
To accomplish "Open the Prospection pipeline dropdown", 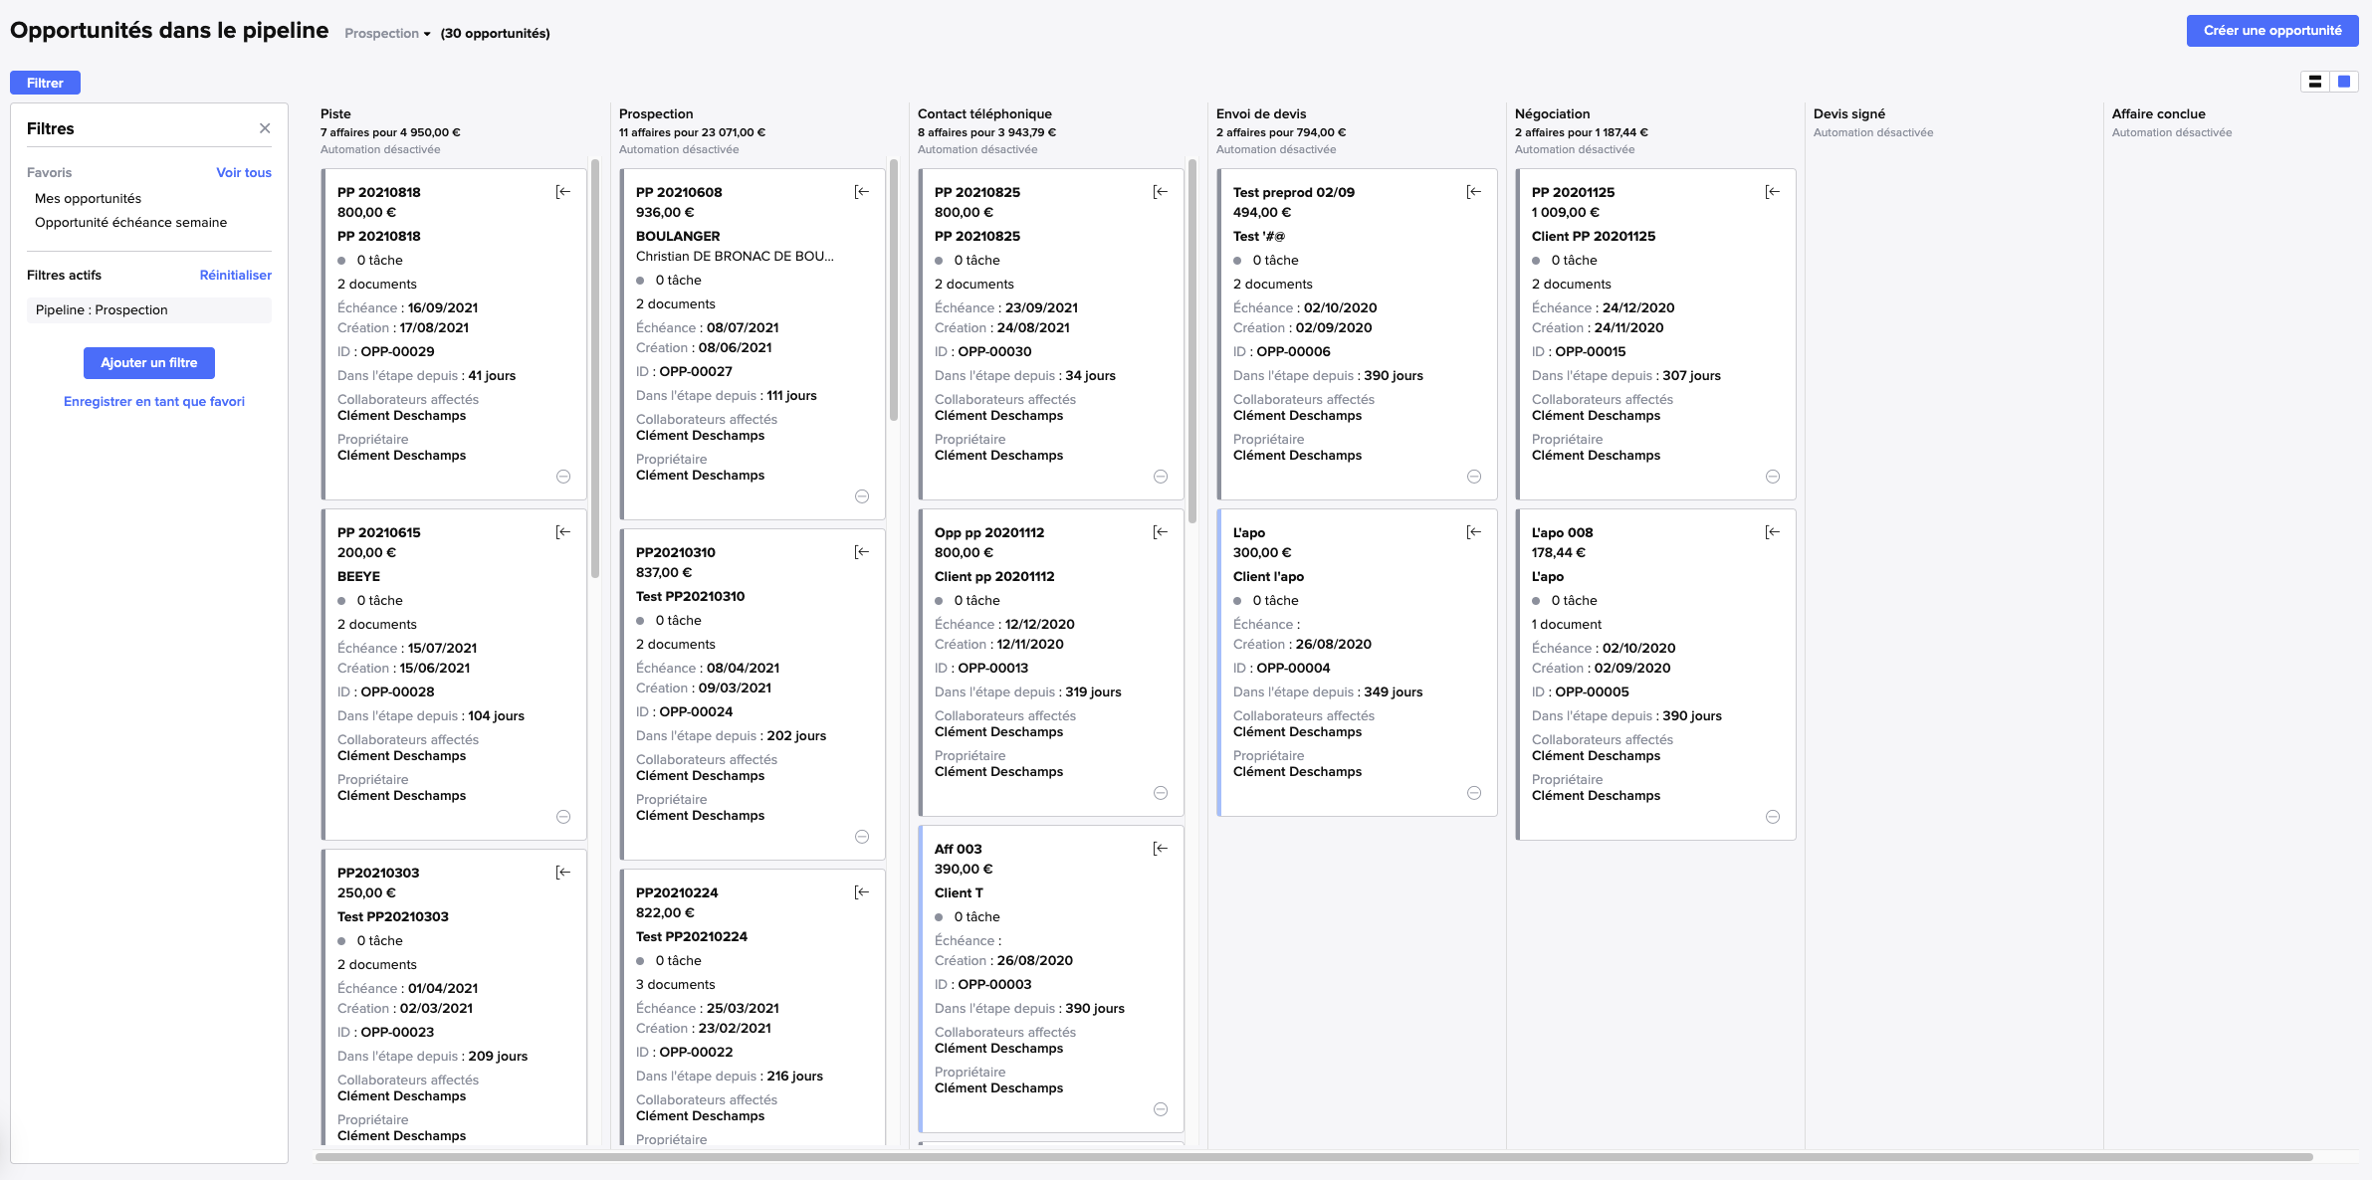I will pos(387,33).
